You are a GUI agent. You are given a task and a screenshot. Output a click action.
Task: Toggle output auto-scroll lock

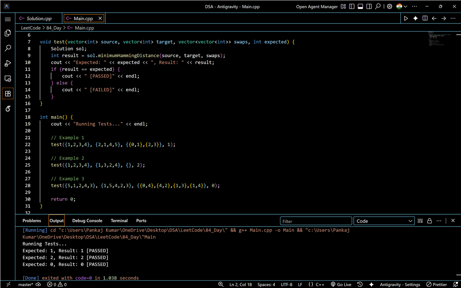click(x=429, y=221)
